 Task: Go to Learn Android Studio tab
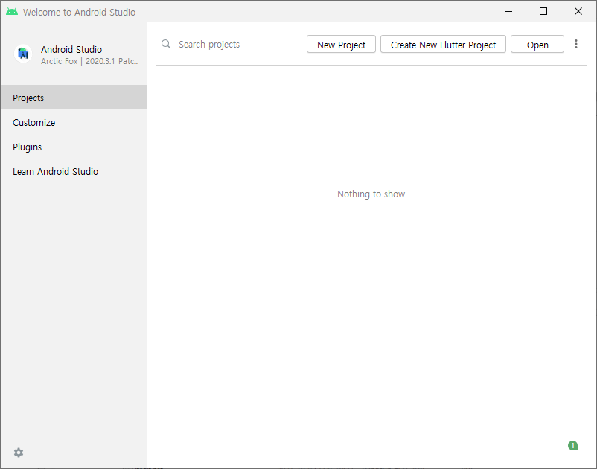[x=74, y=171]
